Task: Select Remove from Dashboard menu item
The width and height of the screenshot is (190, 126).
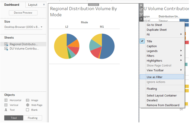Action: (x=163, y=105)
